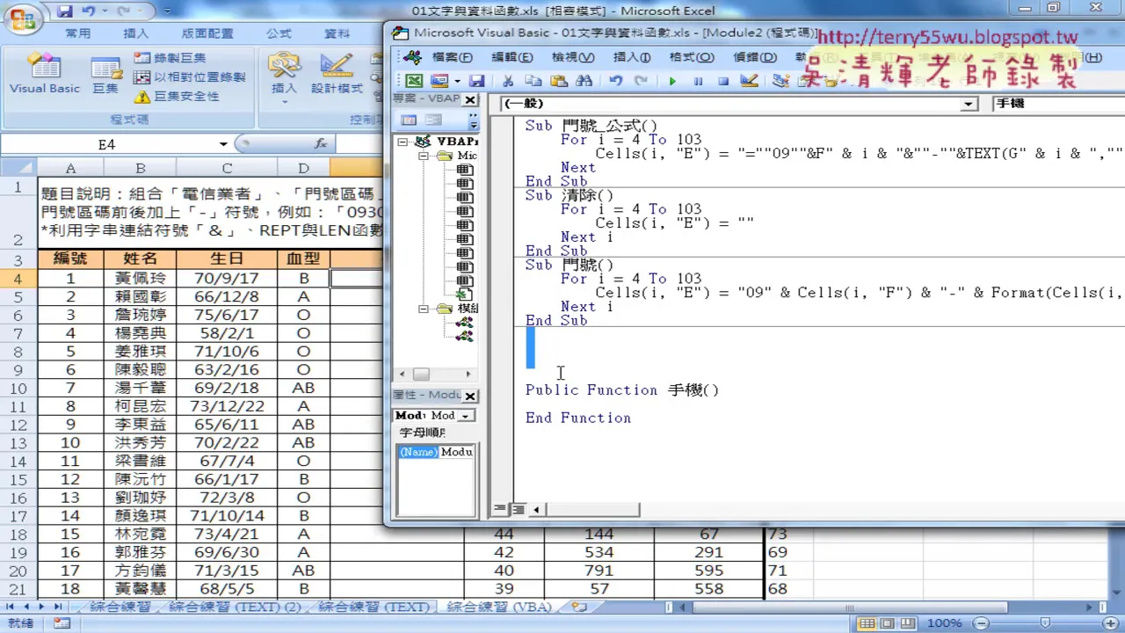Click the Office button orb
Screen dimensions: 1125x633
(x=24, y=19)
